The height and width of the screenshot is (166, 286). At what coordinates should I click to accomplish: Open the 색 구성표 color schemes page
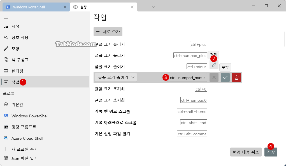coord(45,60)
